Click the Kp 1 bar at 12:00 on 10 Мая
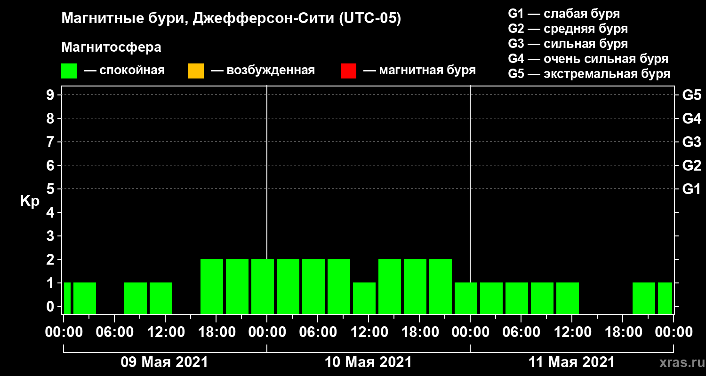 tap(364, 298)
